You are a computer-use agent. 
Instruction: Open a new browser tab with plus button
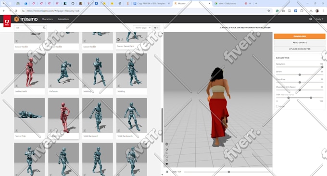(256, 3)
